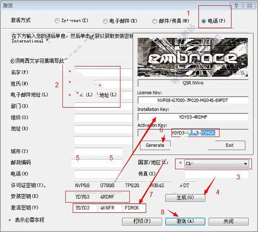This screenshot has height=232, width=258.
Task: Click the 激活方式 label
Action: (x=21, y=20)
